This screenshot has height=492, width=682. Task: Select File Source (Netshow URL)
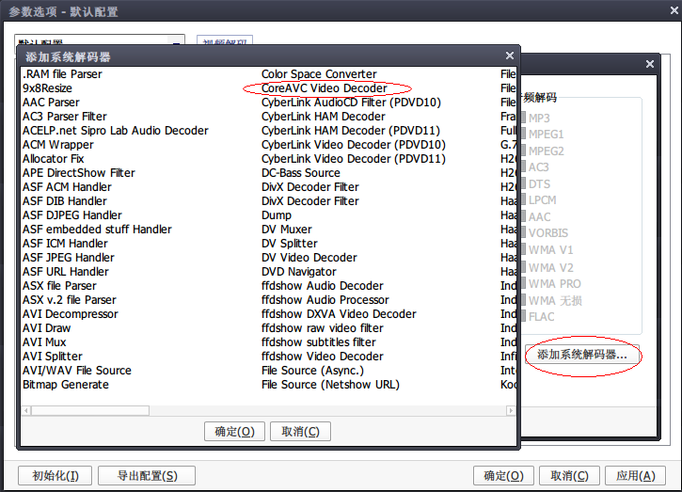[330, 385]
